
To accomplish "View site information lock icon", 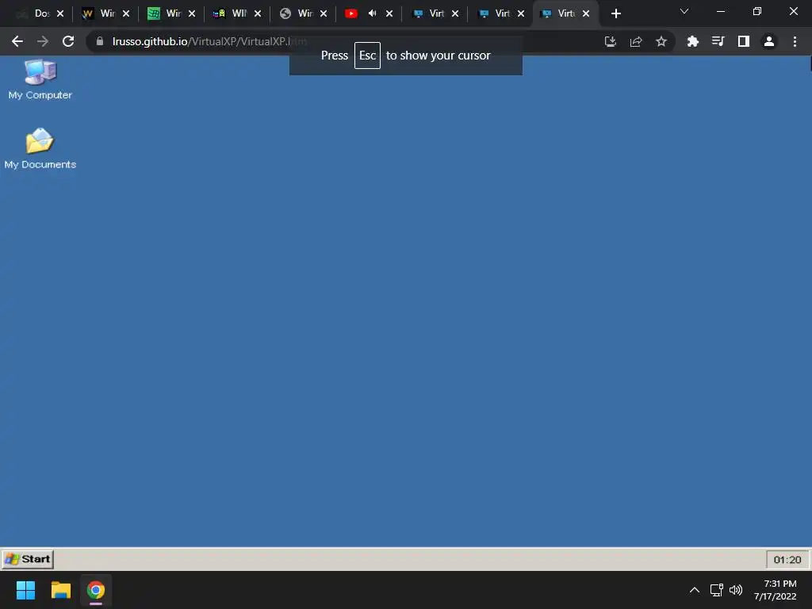I will click(100, 41).
